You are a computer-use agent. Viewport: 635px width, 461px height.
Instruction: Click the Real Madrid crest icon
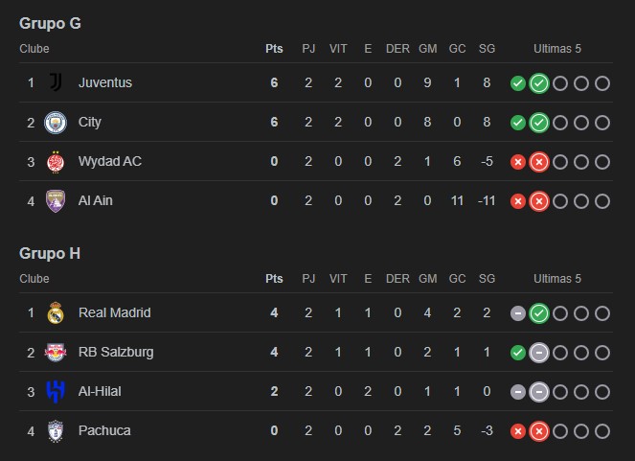[56, 312]
